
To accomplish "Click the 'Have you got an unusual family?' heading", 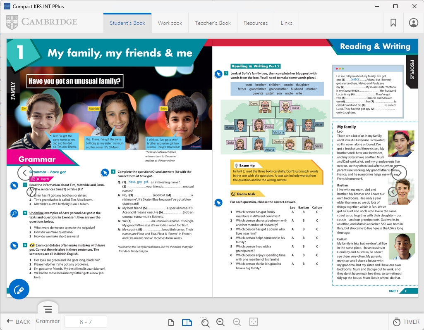I will coord(74,81).
